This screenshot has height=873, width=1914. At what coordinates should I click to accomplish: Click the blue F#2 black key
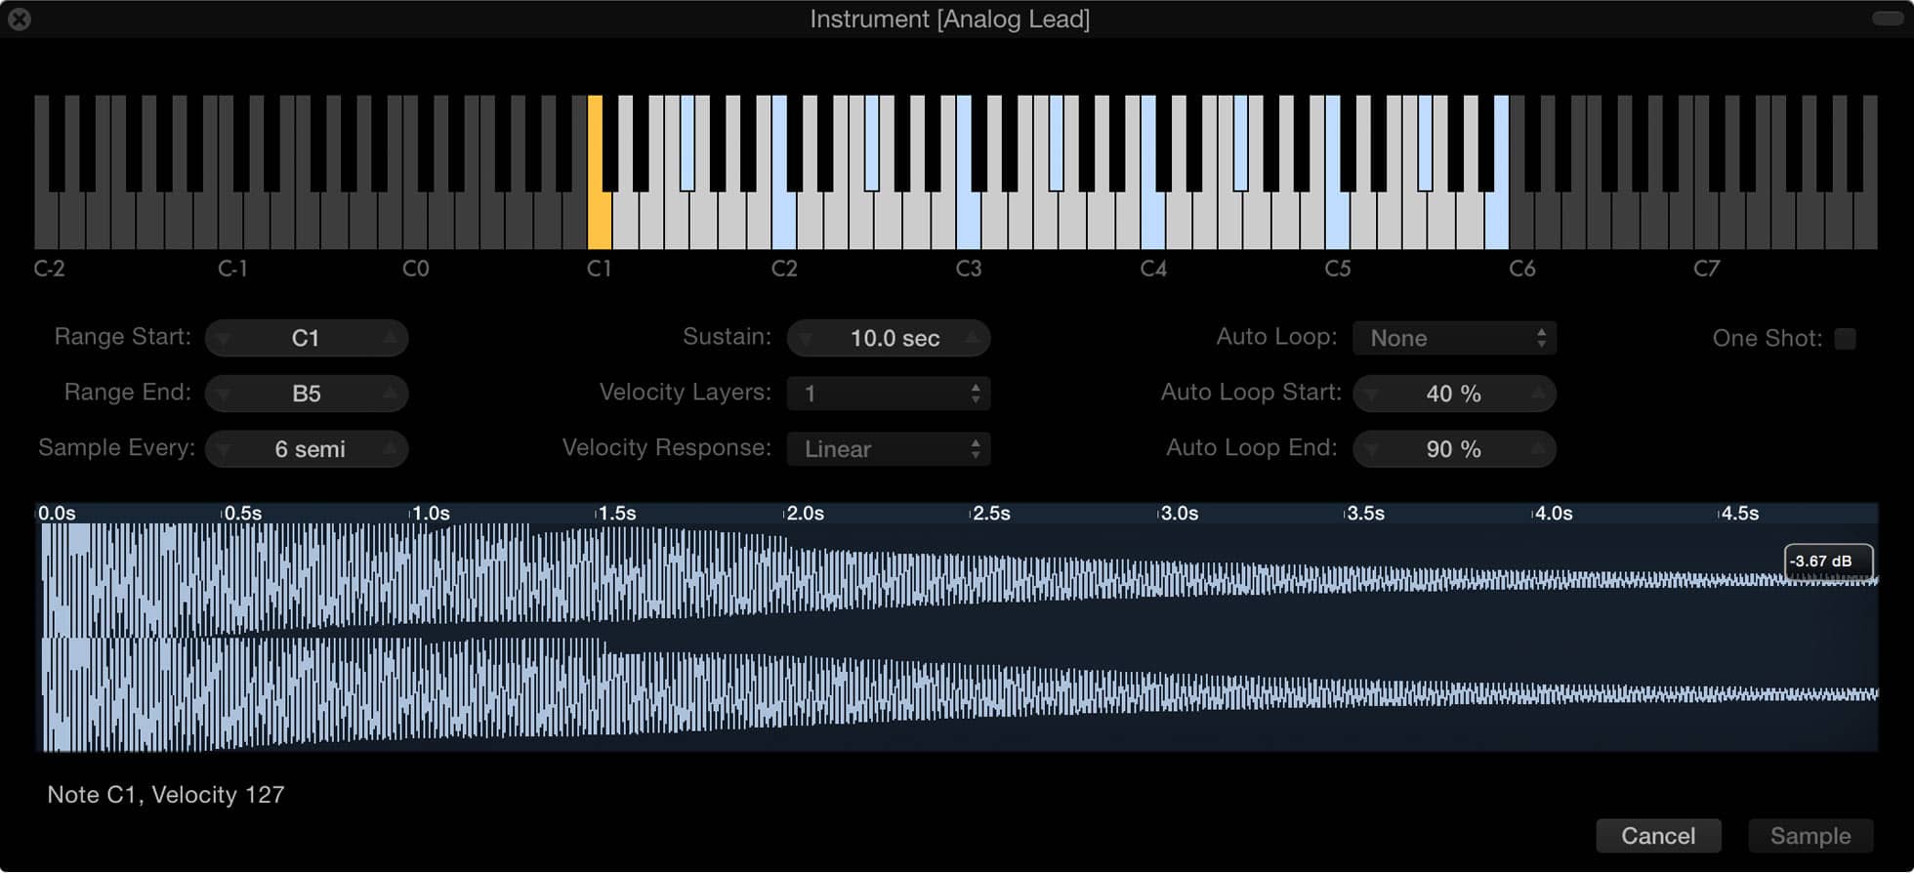tap(872, 143)
